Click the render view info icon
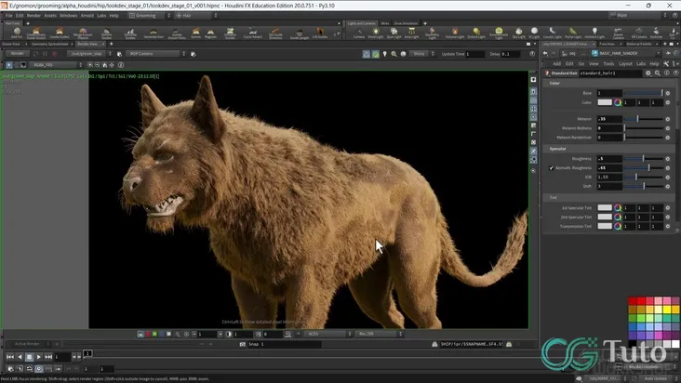Image resolution: width=681 pixels, height=383 pixels. [121, 65]
